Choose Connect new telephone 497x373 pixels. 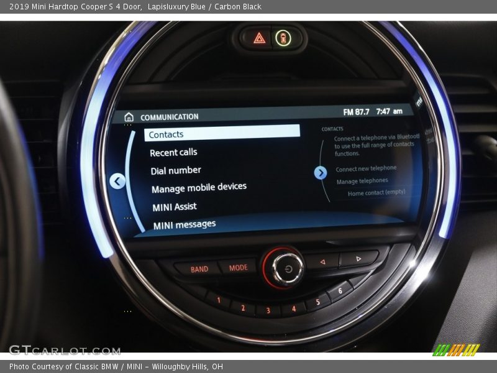tap(366, 168)
